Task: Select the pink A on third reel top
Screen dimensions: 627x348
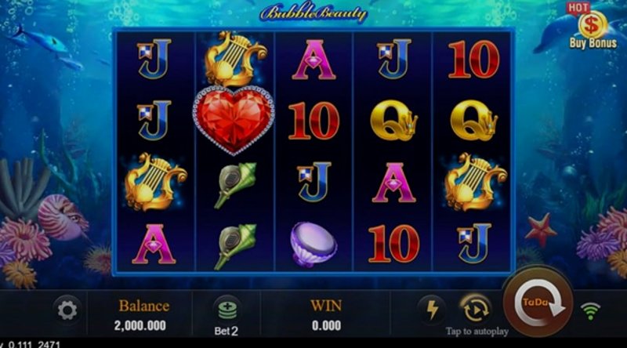Action: click(x=314, y=60)
